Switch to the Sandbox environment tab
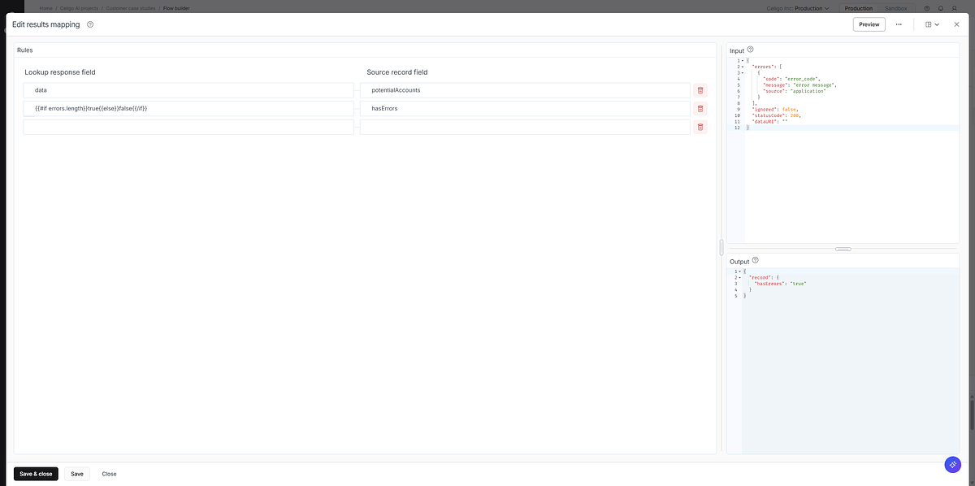 (x=895, y=8)
